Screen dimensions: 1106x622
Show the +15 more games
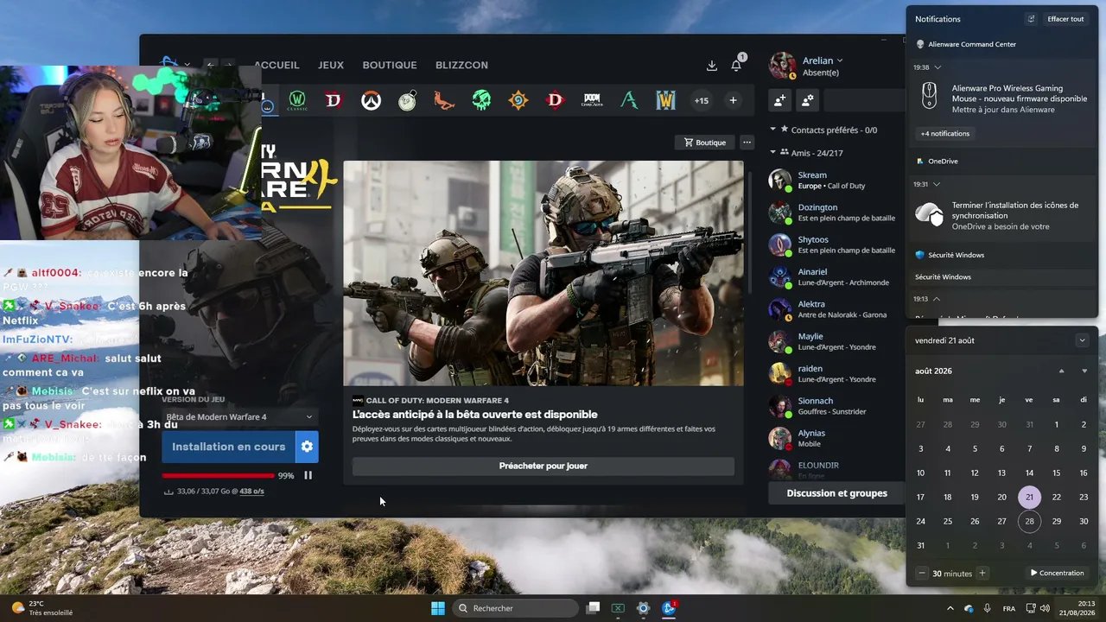click(702, 100)
